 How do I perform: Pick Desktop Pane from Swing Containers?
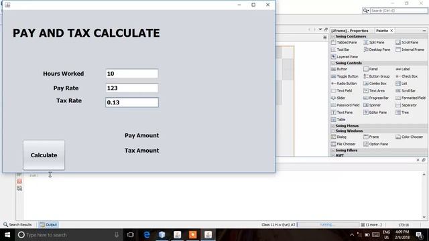[x=377, y=50]
